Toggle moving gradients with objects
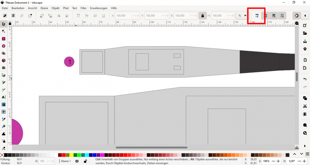This screenshot has width=310, height=165. point(274,16)
